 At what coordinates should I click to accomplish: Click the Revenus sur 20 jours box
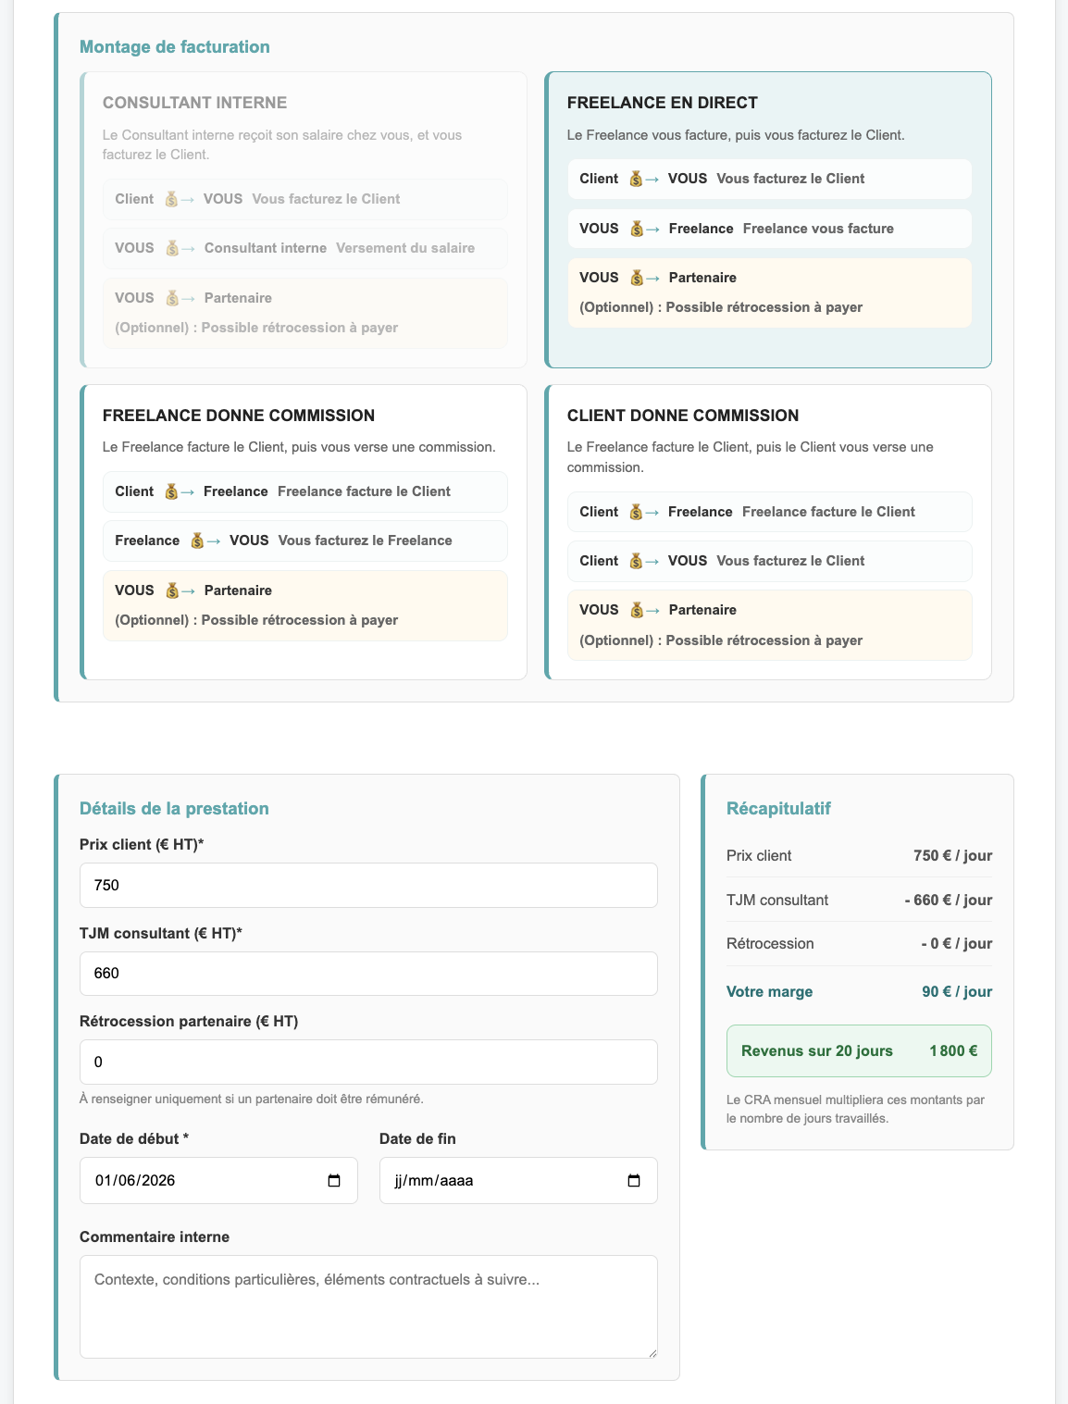coord(859,1050)
